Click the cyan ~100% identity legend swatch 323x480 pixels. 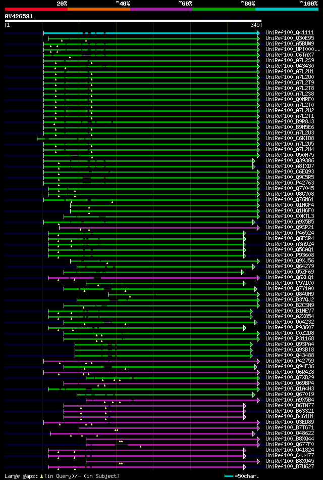tap(287, 9)
